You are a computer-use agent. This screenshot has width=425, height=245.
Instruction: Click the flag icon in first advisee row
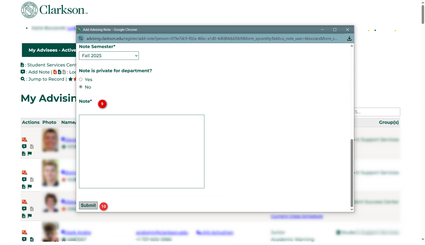tap(30, 153)
